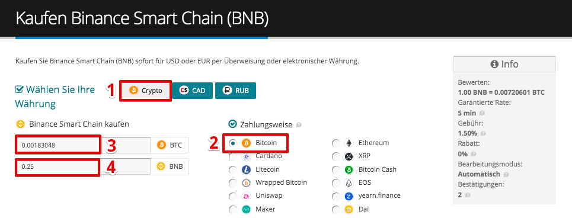Choose Bitcoin Cash as payment method

click(336, 169)
